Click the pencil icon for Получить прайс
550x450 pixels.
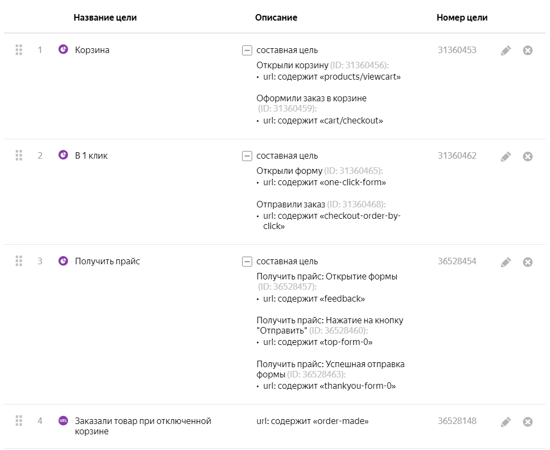click(x=506, y=262)
